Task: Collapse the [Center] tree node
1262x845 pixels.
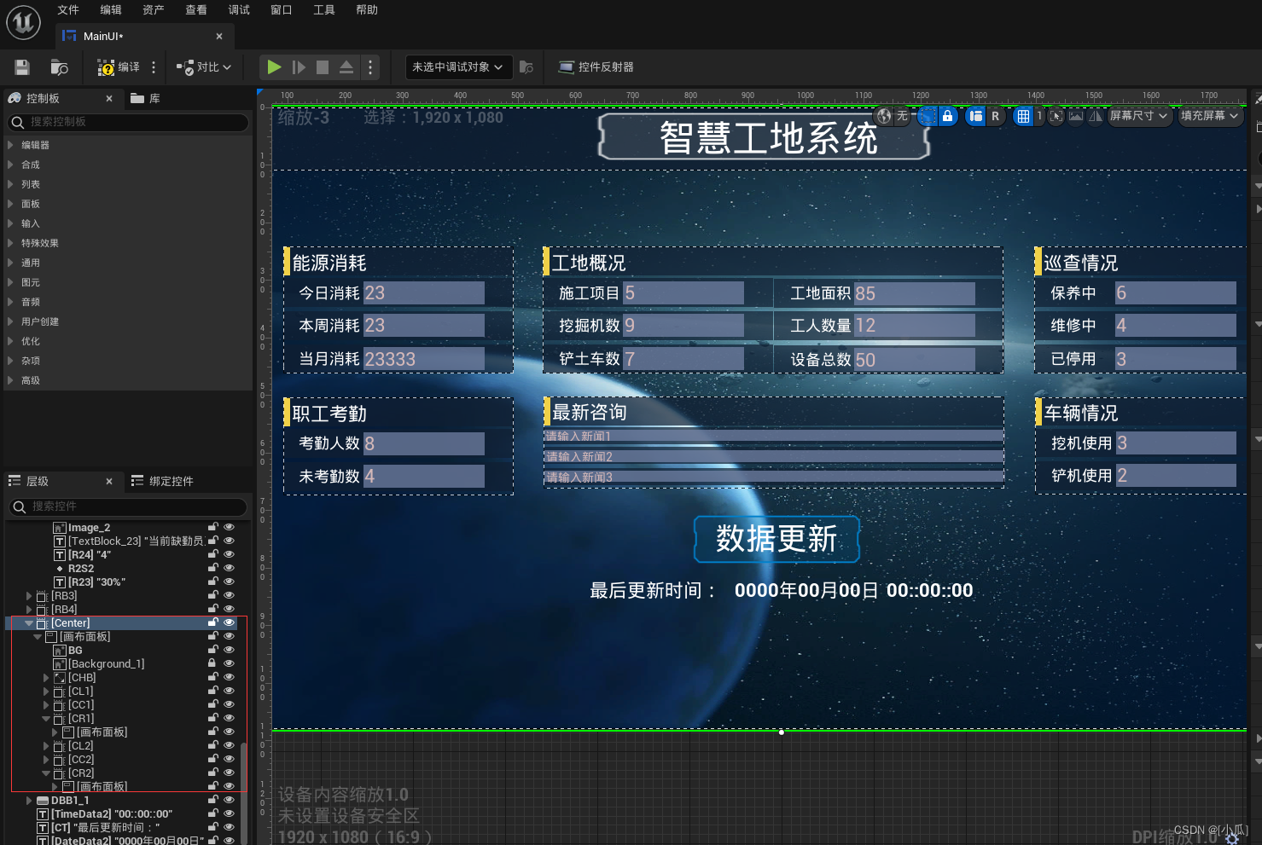Action: (x=29, y=623)
